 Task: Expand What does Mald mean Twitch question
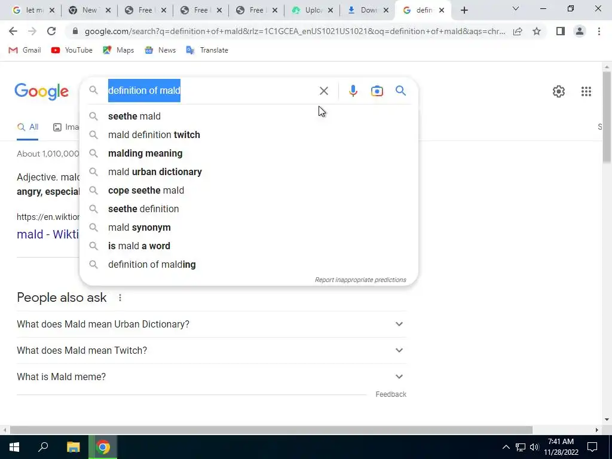212,350
